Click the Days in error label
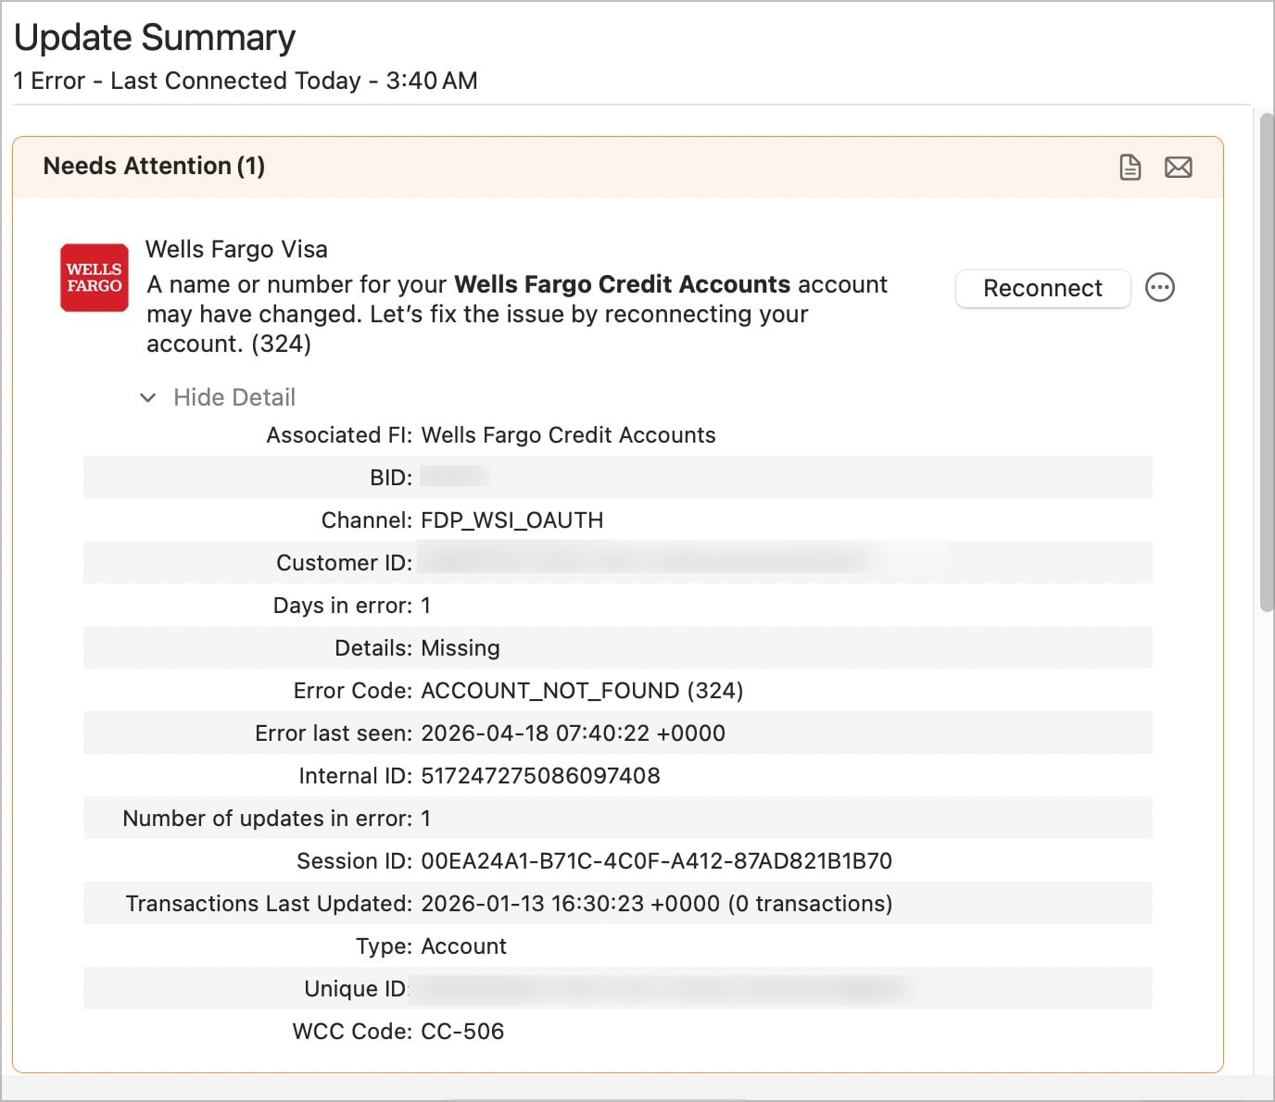The height and width of the screenshot is (1102, 1275). (x=343, y=606)
